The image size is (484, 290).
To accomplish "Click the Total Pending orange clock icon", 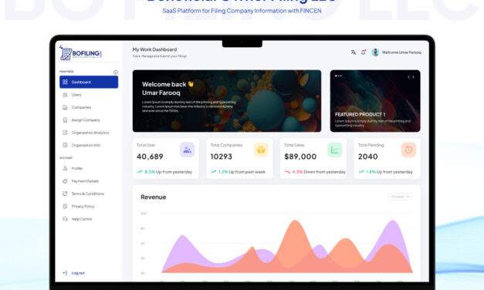I will [408, 150].
